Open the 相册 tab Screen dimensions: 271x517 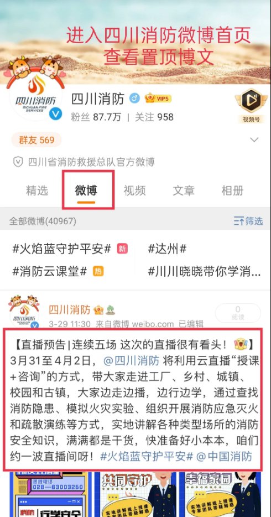[x=232, y=190]
